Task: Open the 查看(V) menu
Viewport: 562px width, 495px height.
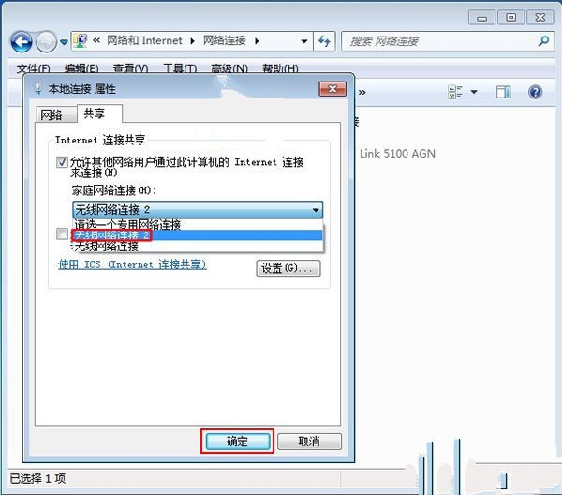Action: coord(130,67)
